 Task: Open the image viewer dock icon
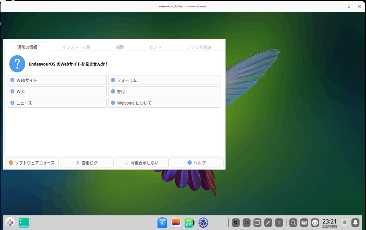point(176,223)
